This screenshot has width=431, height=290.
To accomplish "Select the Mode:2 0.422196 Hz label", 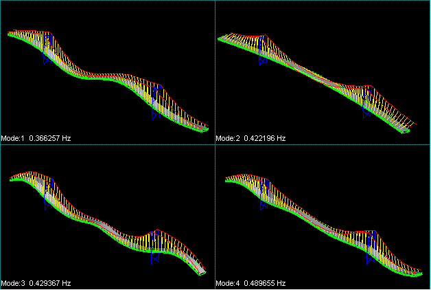I will click(x=251, y=138).
